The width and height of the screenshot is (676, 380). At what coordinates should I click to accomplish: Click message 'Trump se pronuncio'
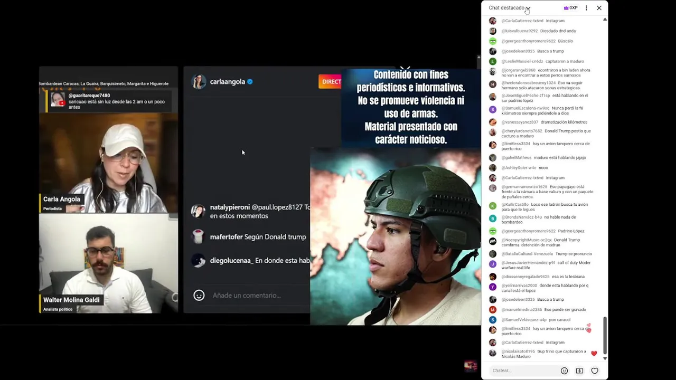point(574,254)
